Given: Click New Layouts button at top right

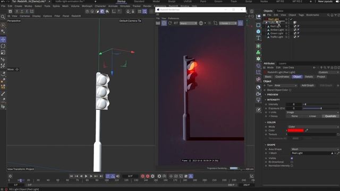Looking at the screenshot, I should [325, 1].
